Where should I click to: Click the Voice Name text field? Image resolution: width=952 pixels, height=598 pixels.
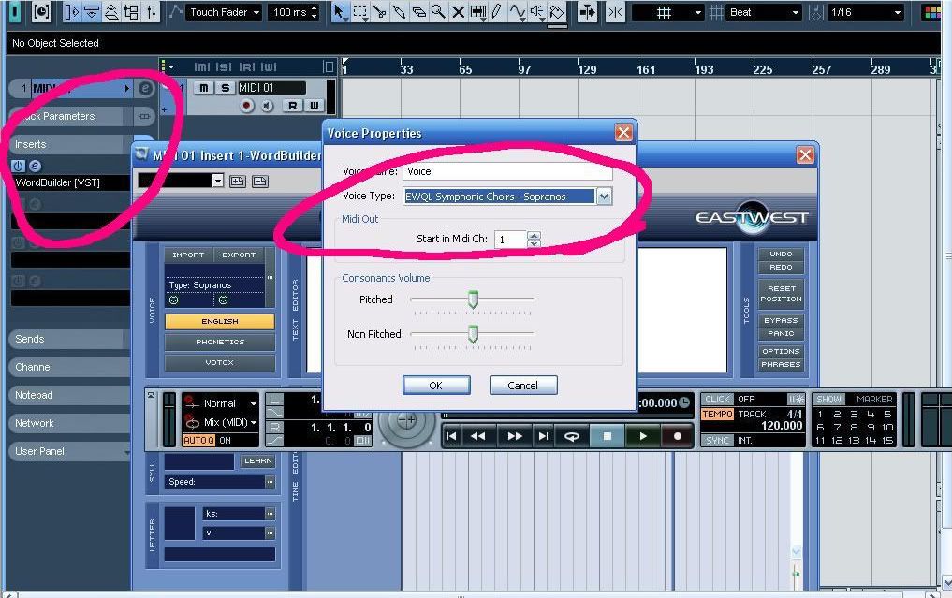coord(507,172)
